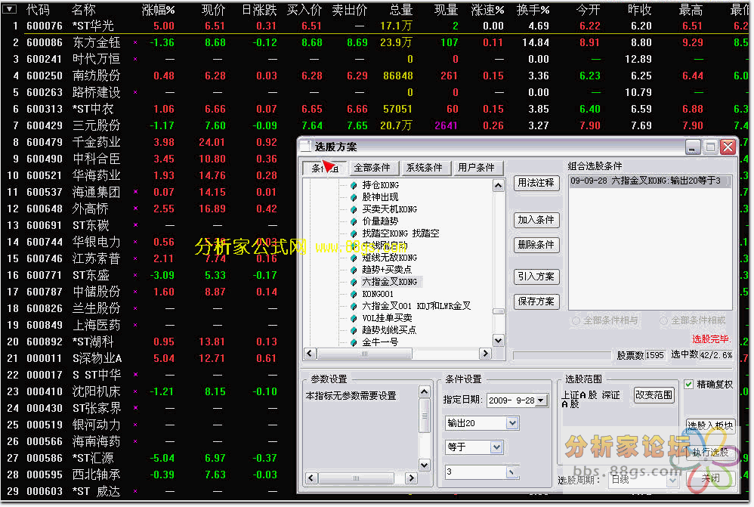The height and width of the screenshot is (507, 754).
Task: Click the 改变范围 button
Action: (x=654, y=395)
